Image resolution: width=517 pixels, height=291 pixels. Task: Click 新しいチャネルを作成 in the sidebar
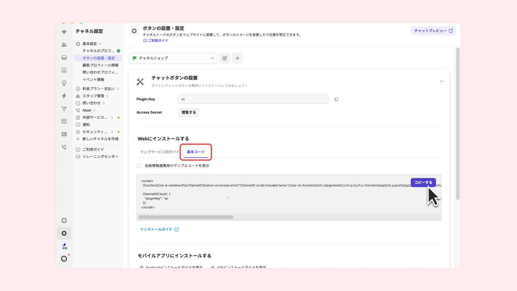pyautogui.click(x=97, y=139)
